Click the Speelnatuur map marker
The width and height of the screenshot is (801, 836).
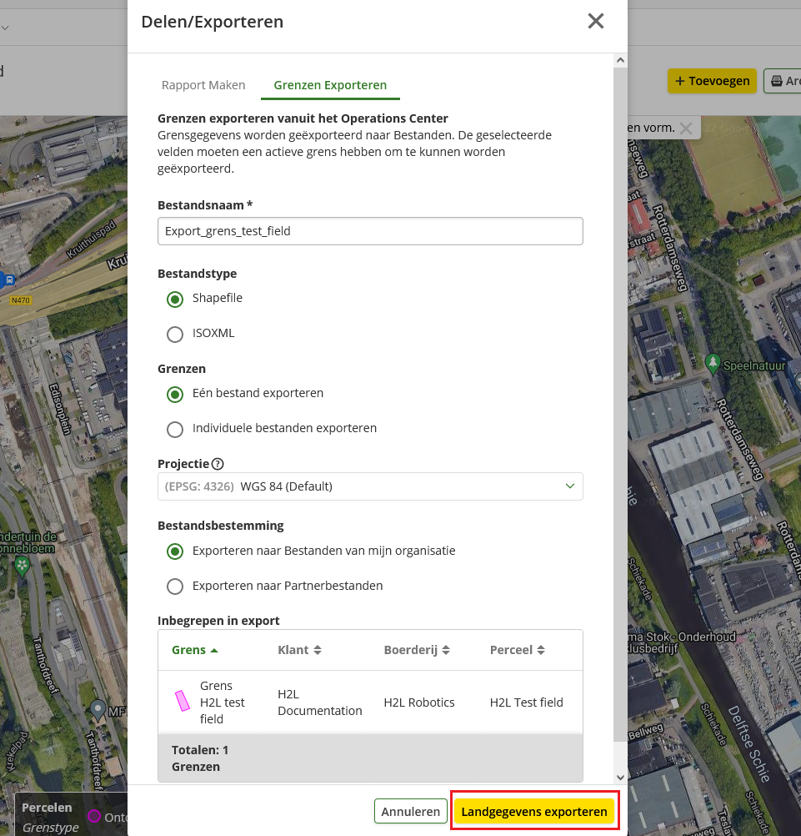tap(713, 363)
